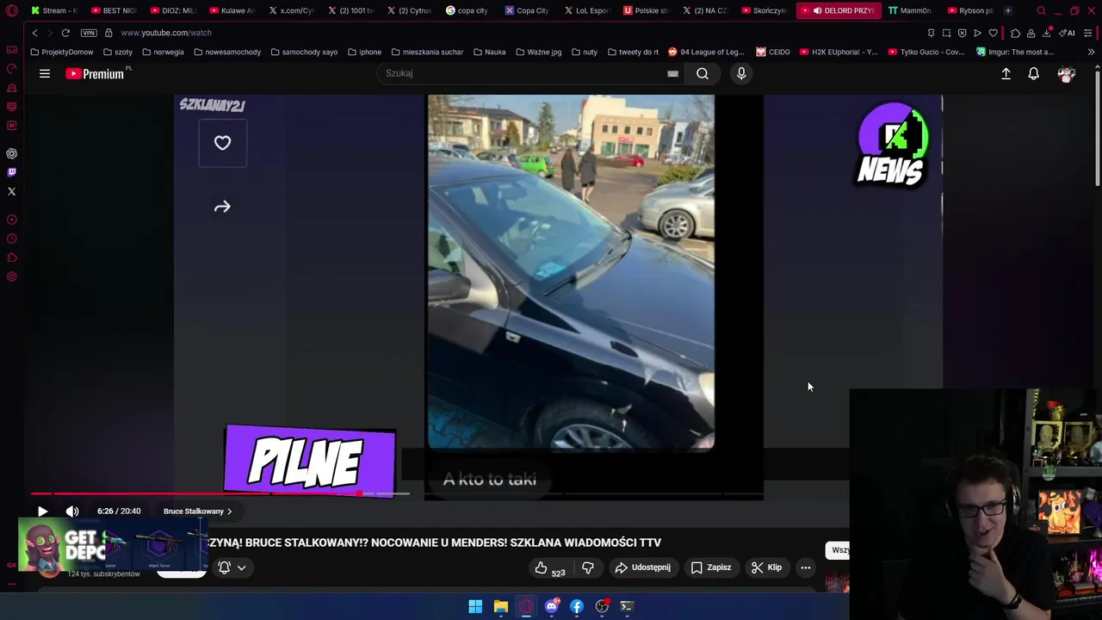This screenshot has height=620, width=1102.
Task: Open the mieszkania suchar bookmark folder
Action: click(x=427, y=52)
